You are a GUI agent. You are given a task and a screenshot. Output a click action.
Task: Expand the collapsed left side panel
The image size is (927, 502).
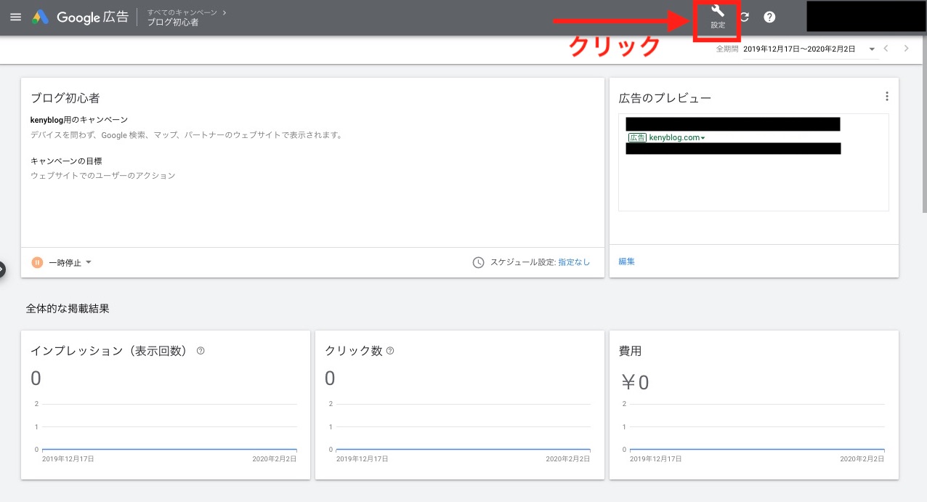click(x=2, y=269)
